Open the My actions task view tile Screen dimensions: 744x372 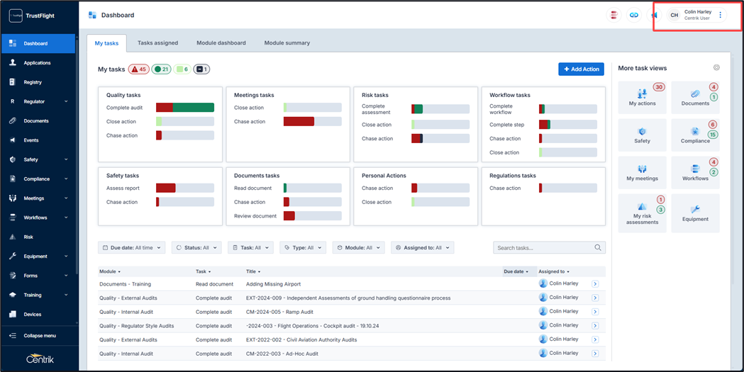click(x=642, y=97)
